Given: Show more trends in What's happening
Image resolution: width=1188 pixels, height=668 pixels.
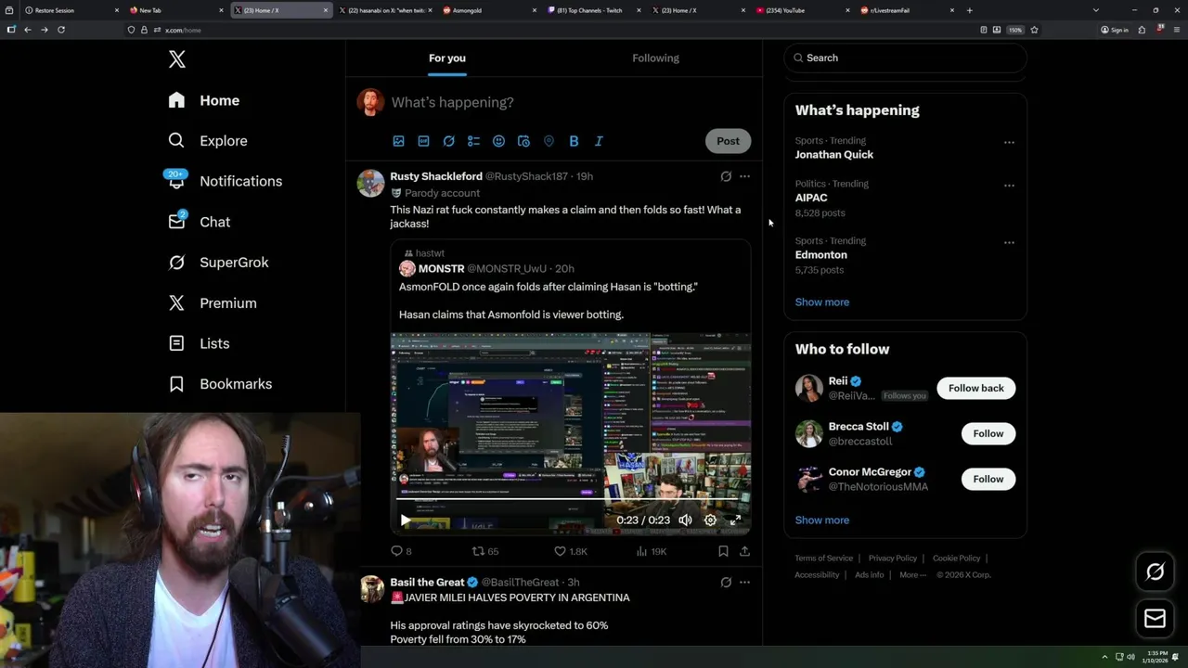Looking at the screenshot, I should point(822,302).
